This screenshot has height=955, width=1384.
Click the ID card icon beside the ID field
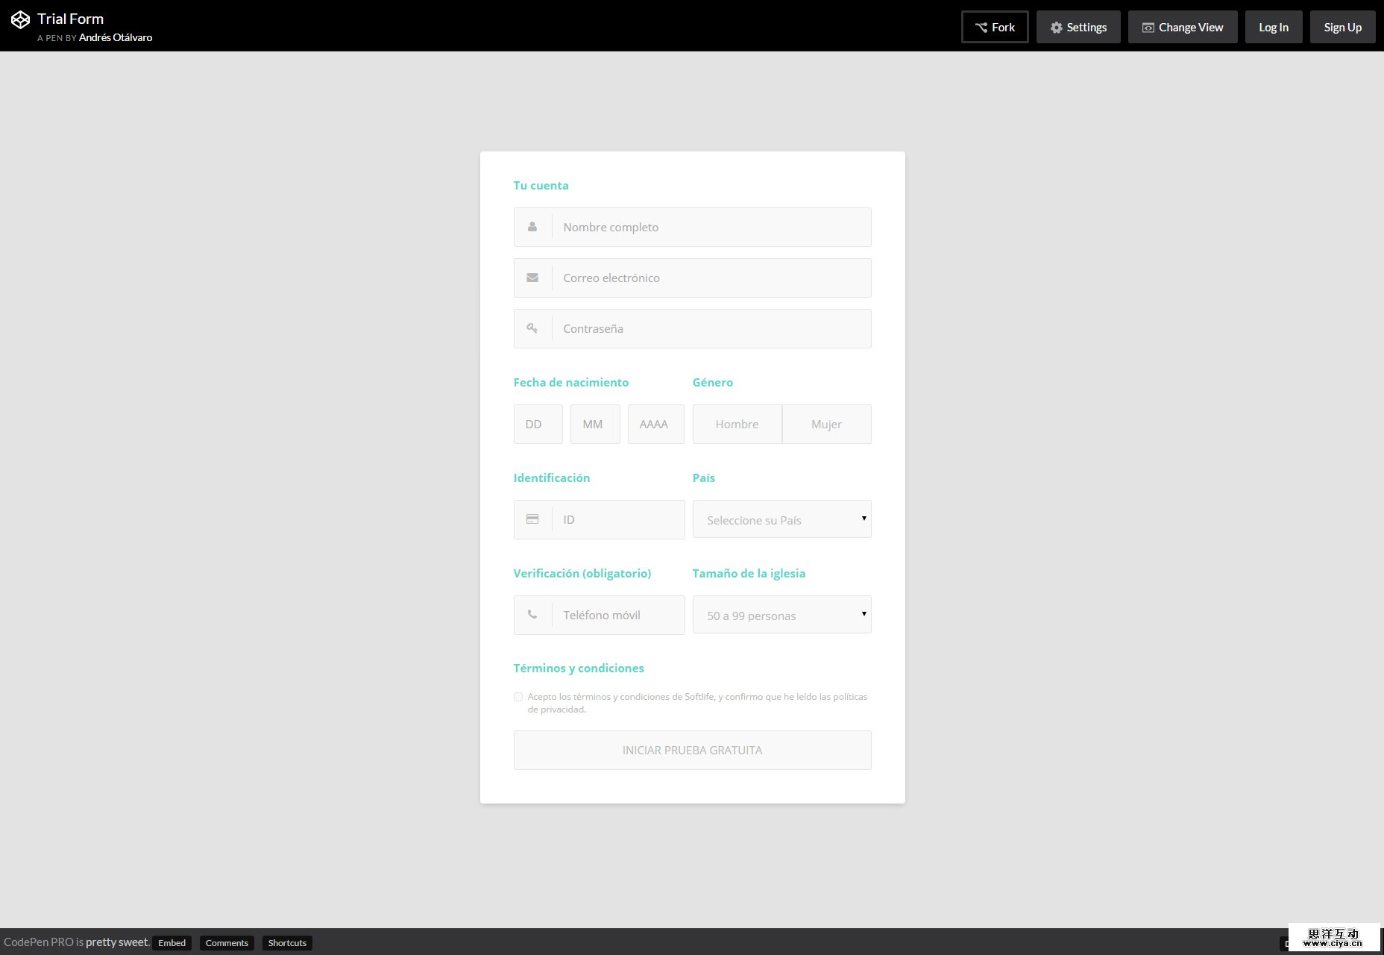532,519
